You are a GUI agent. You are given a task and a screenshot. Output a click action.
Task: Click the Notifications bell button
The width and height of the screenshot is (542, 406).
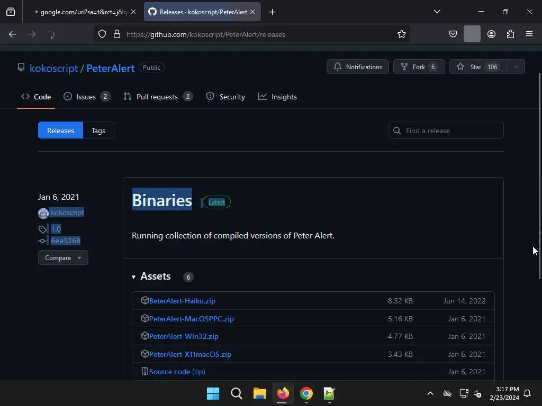[357, 67]
